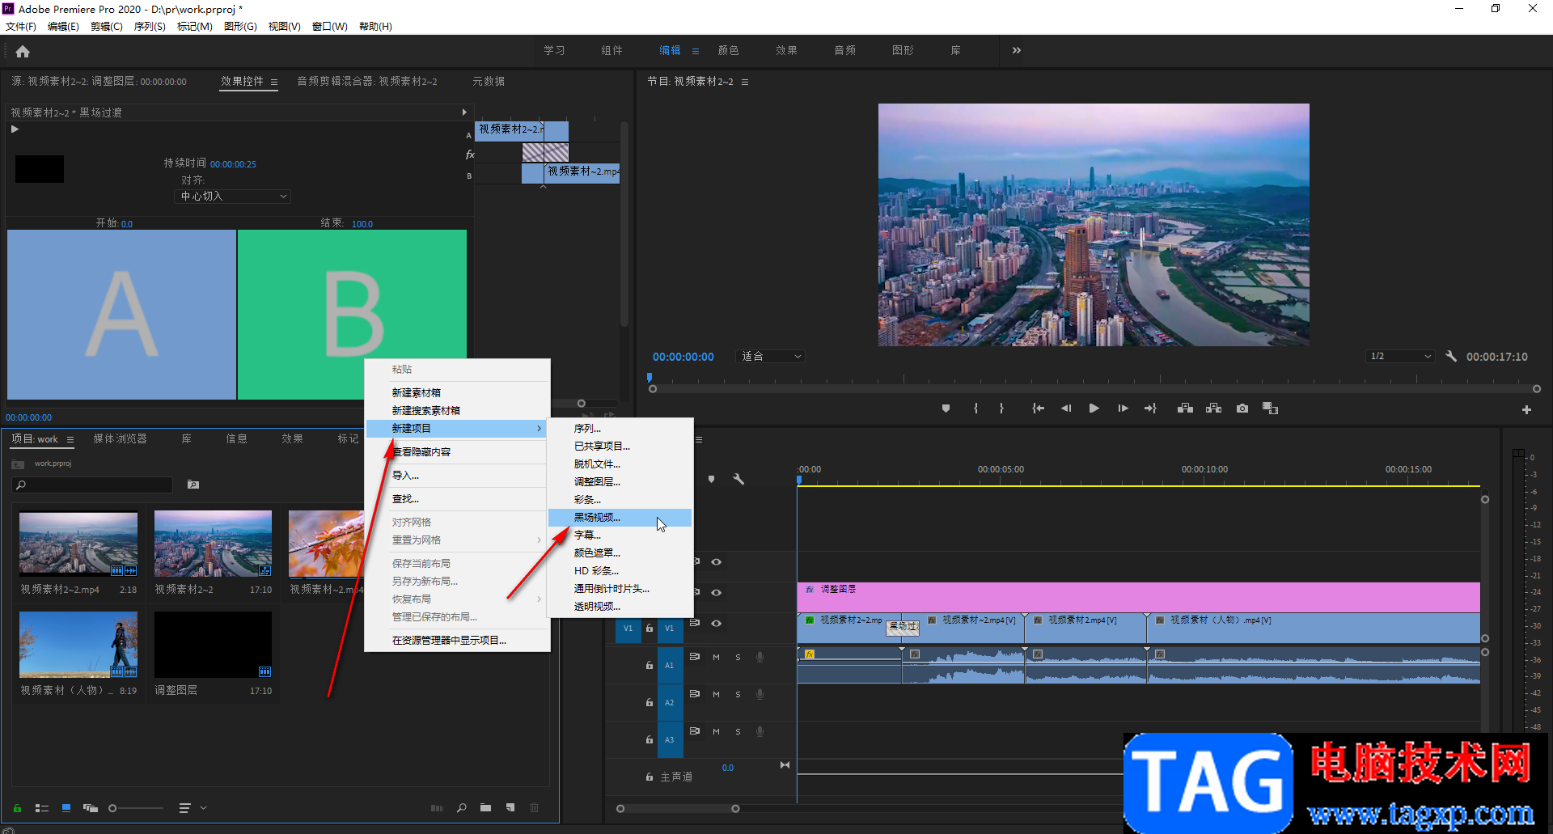1553x834 pixels.
Task: Click project panel search field
Action: click(x=92, y=485)
